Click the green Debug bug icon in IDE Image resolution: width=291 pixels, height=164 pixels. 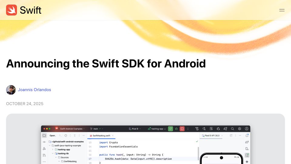pyautogui.click(x=176, y=129)
